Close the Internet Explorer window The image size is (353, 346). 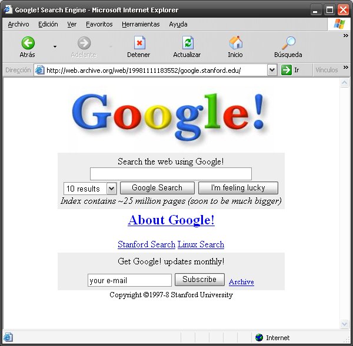344,10
